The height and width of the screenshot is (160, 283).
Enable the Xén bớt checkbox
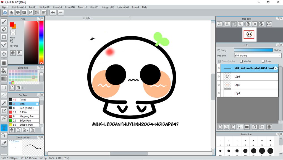coord(241,61)
